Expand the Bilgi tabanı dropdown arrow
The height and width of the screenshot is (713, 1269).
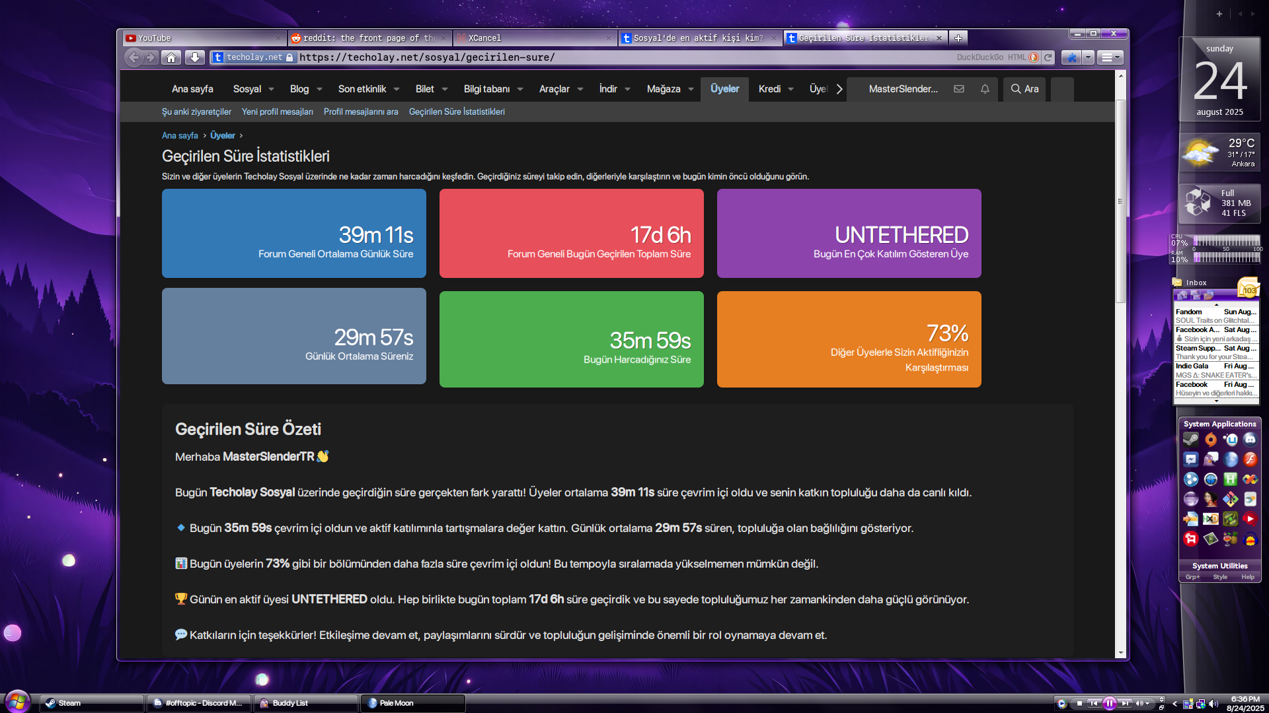coord(520,89)
